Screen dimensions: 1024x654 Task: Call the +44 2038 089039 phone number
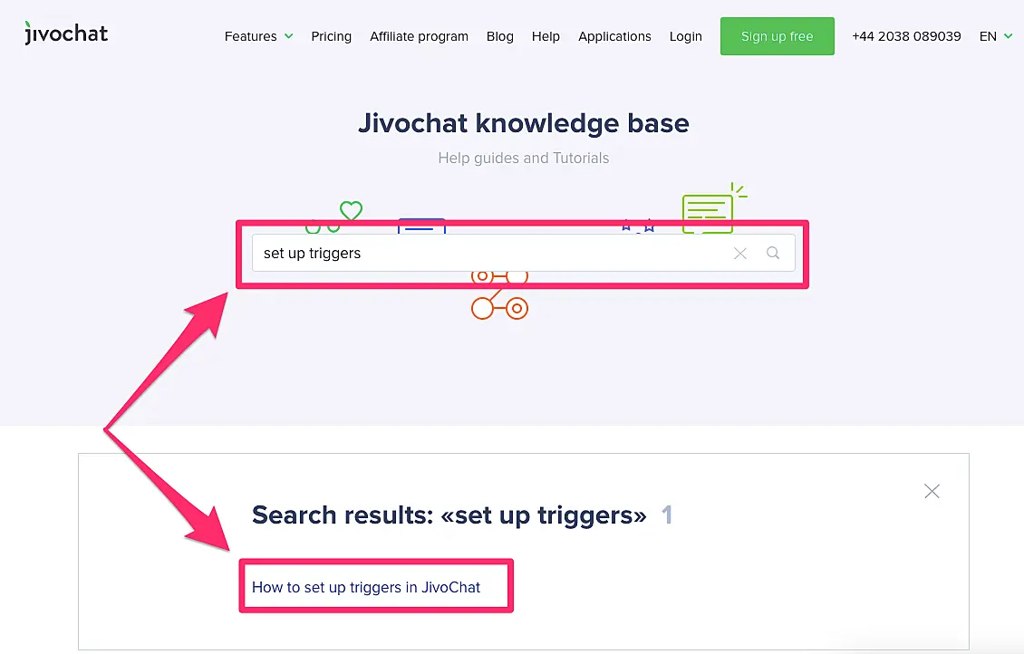906,36
